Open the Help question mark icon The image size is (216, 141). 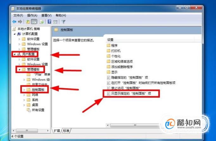tap(49, 22)
